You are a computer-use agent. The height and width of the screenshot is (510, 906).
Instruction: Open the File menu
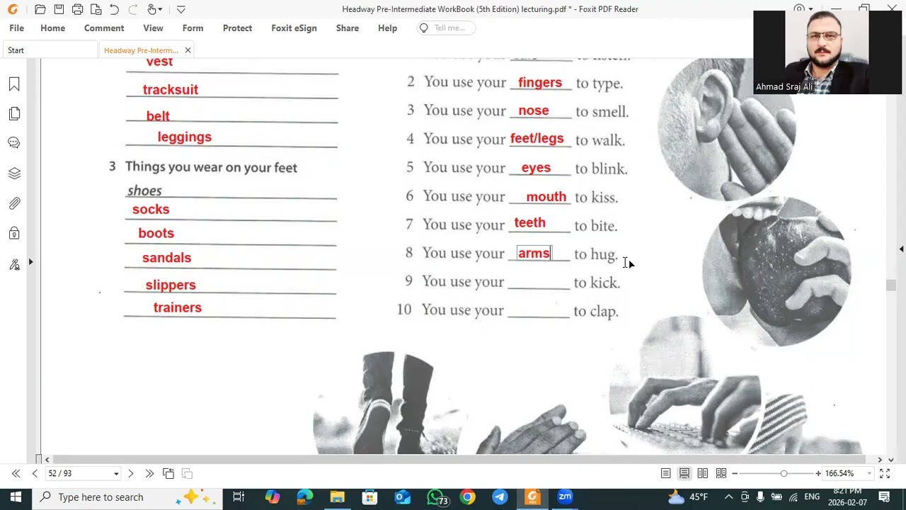17,28
